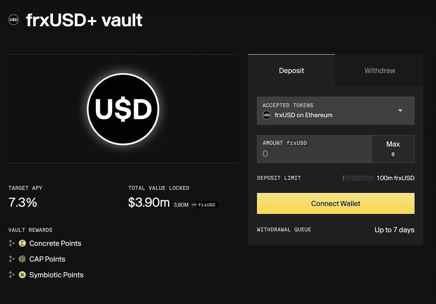436x304 pixels.
Task: Open the Accepted Tokens dropdown arrow
Action: point(400,111)
